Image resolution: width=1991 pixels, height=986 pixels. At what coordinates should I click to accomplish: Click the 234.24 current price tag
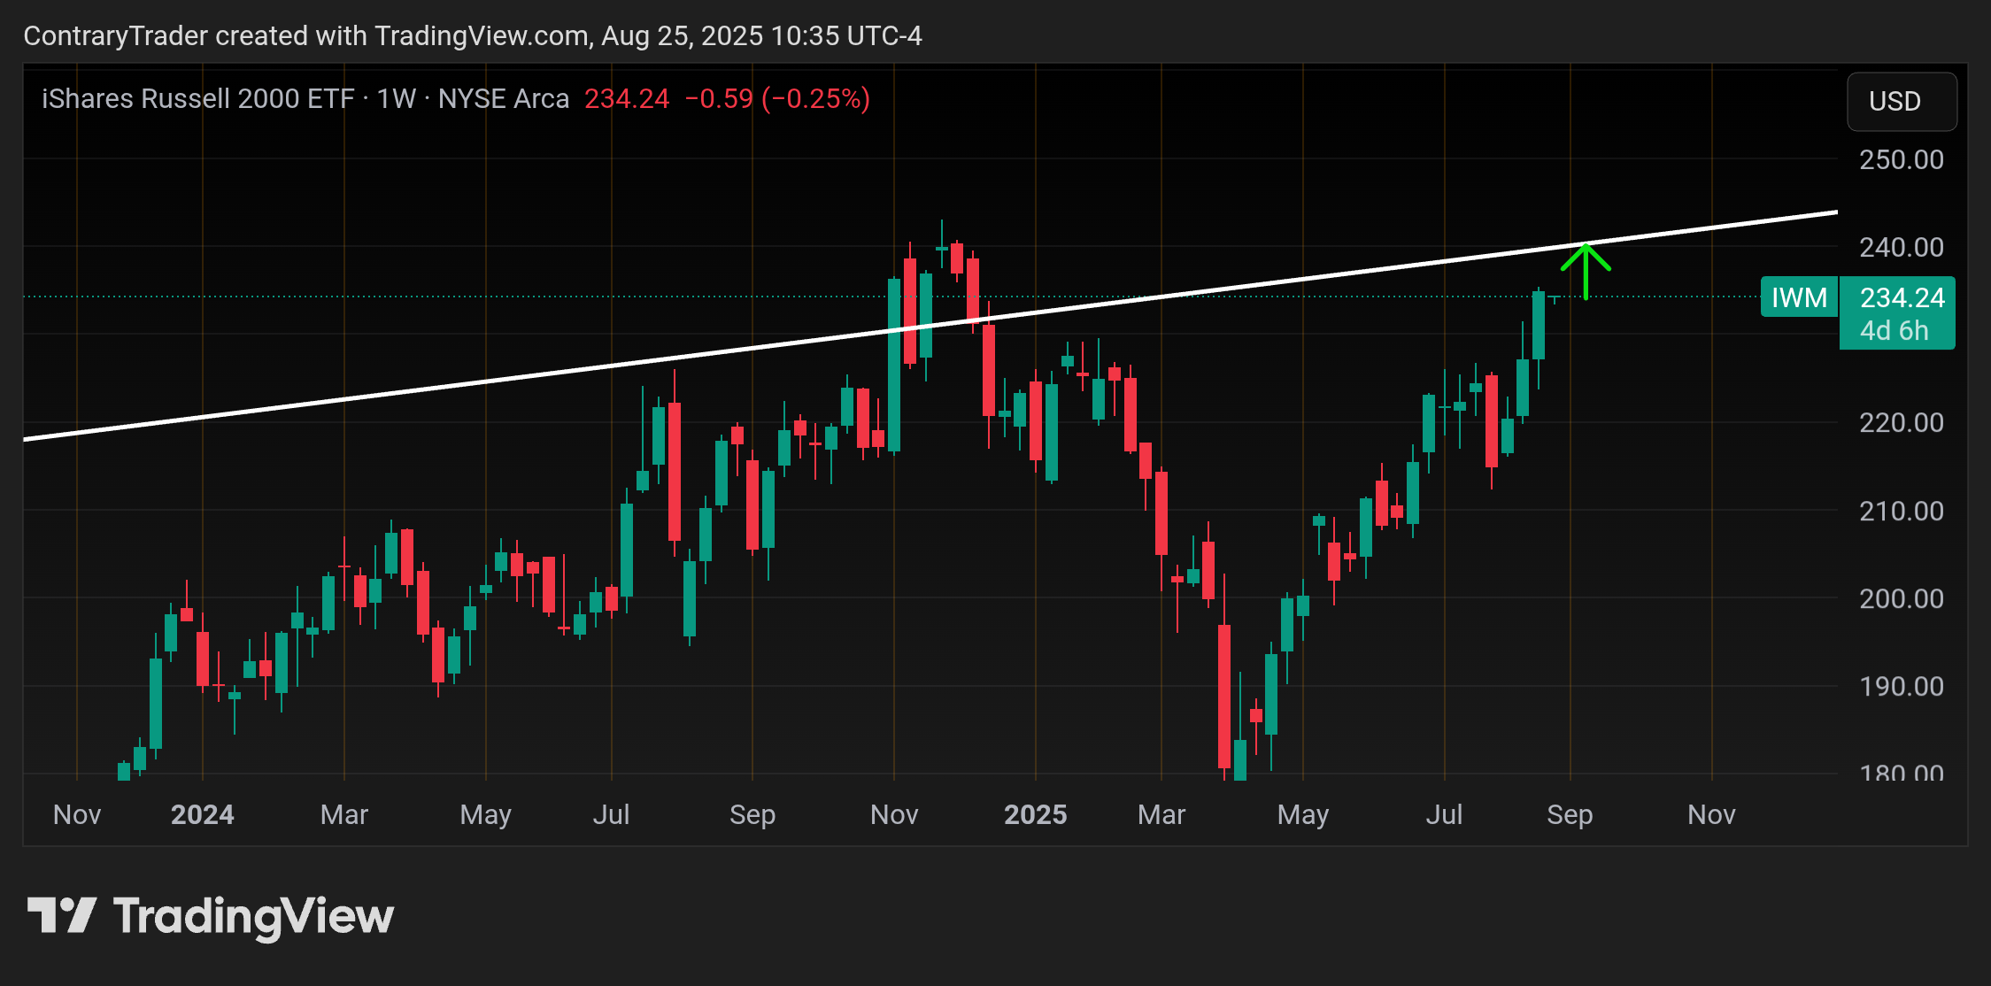coord(1902,297)
